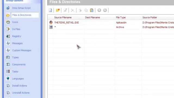Select the THE7SINS_RETAIL.EXE filename

point(67,23)
